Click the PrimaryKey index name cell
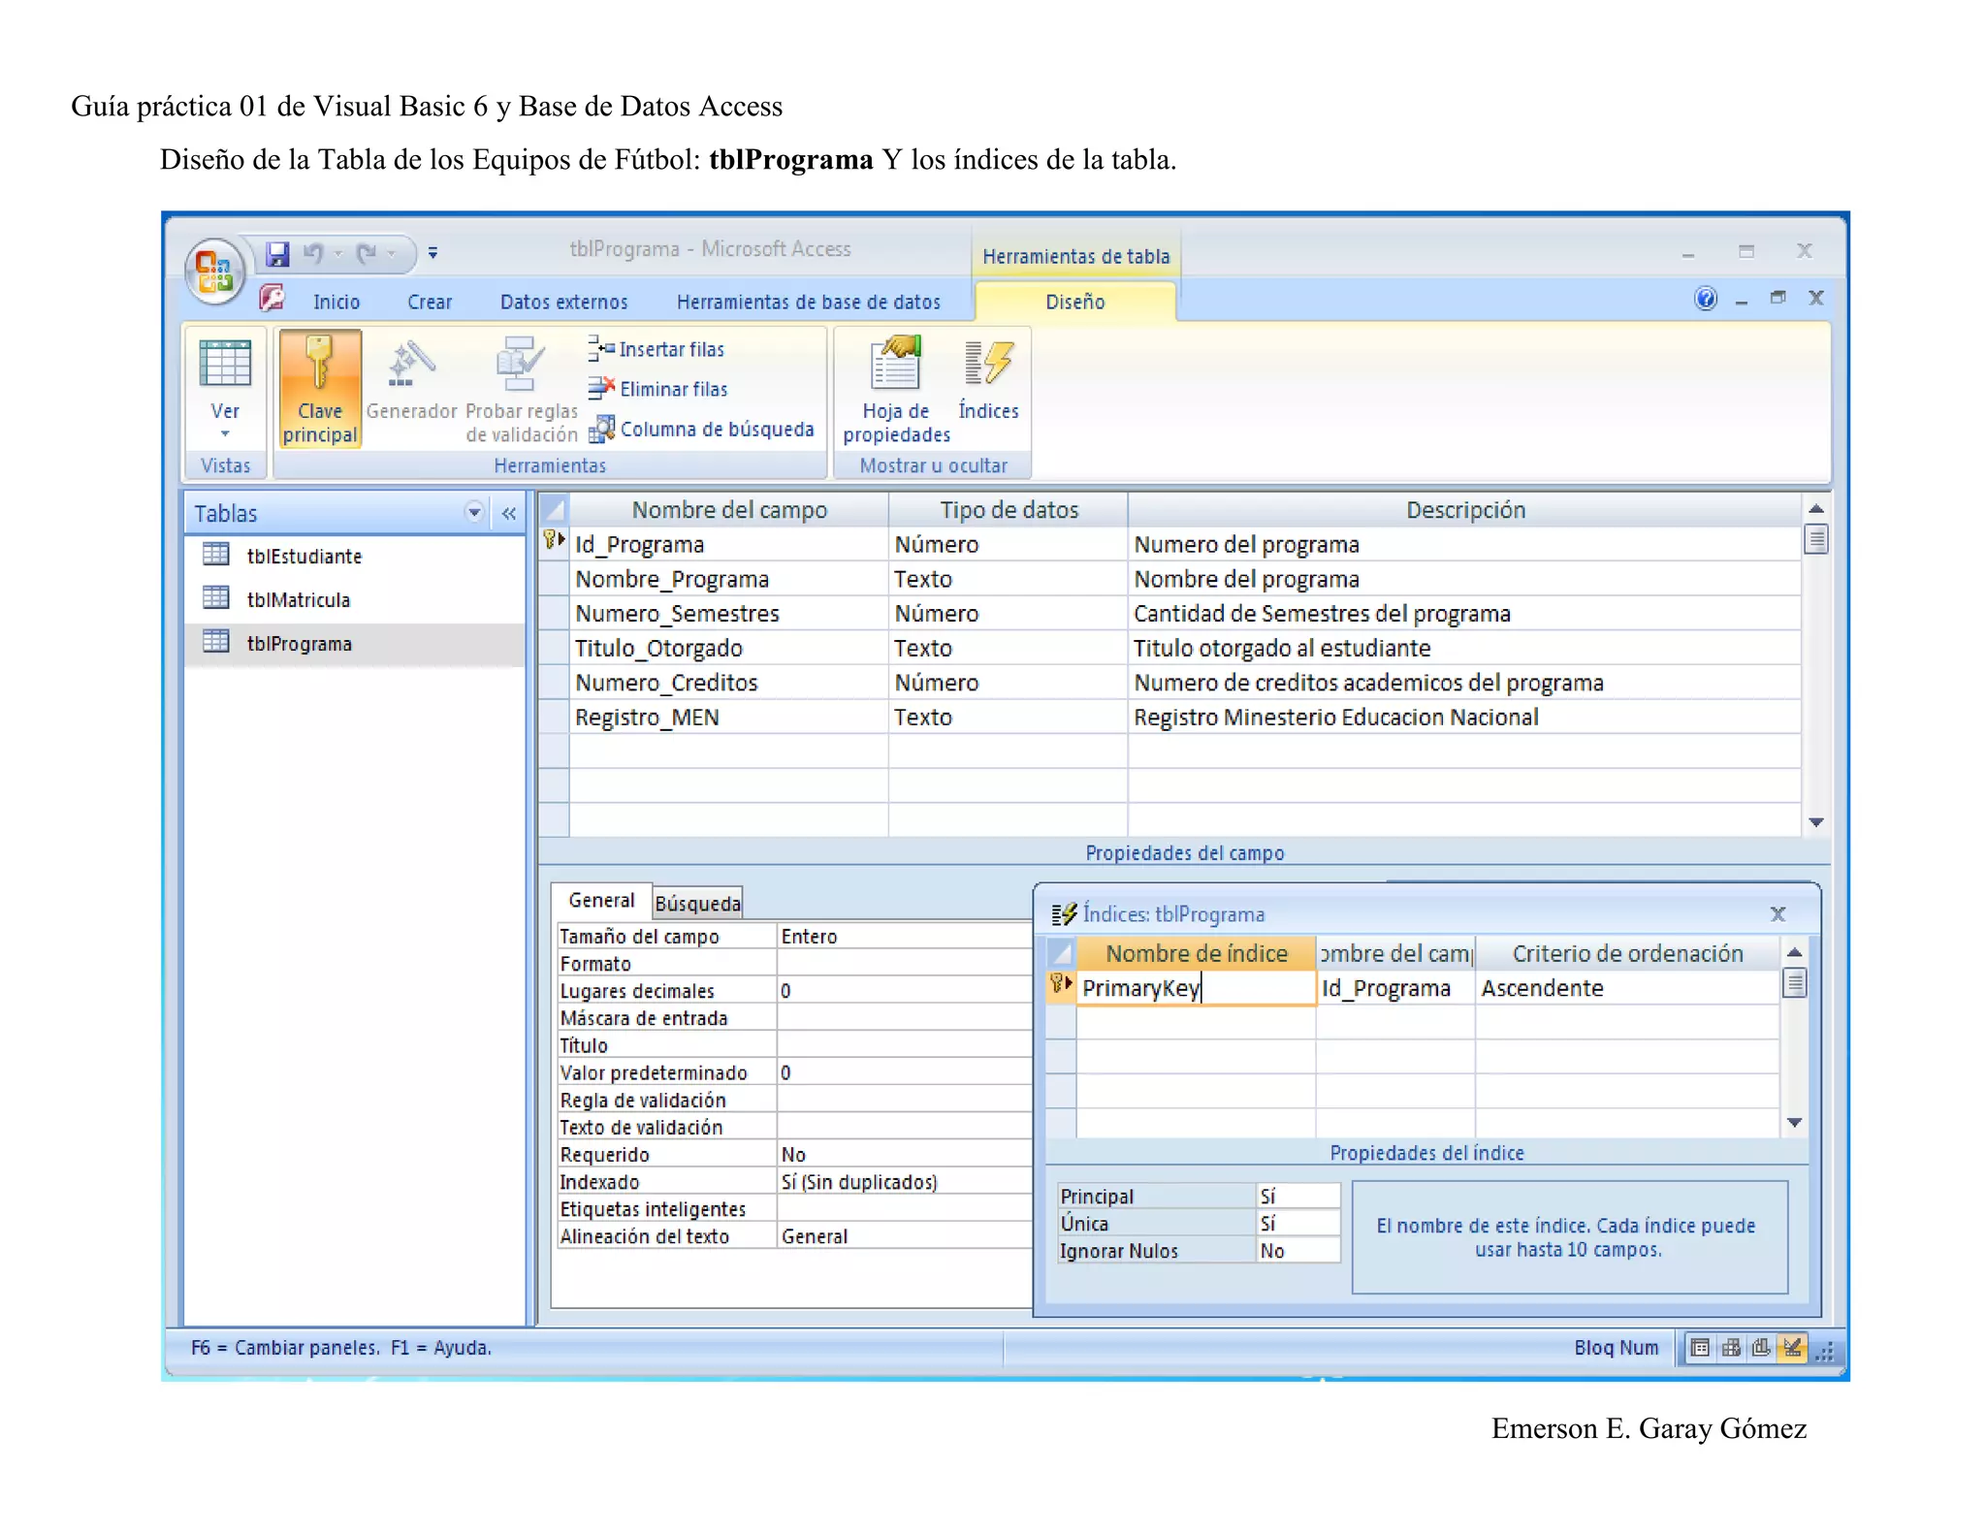The image size is (1986, 1534). point(1196,987)
